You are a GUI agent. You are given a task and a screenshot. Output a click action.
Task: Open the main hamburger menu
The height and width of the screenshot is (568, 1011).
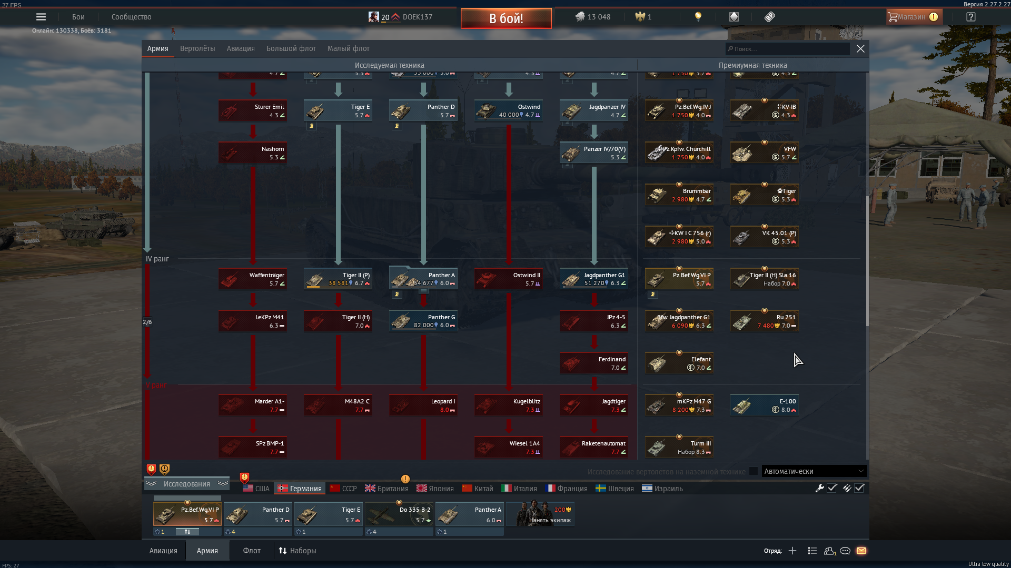coord(41,17)
